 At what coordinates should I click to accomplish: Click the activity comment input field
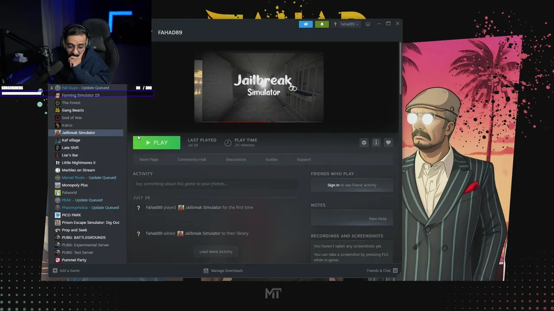click(x=216, y=184)
